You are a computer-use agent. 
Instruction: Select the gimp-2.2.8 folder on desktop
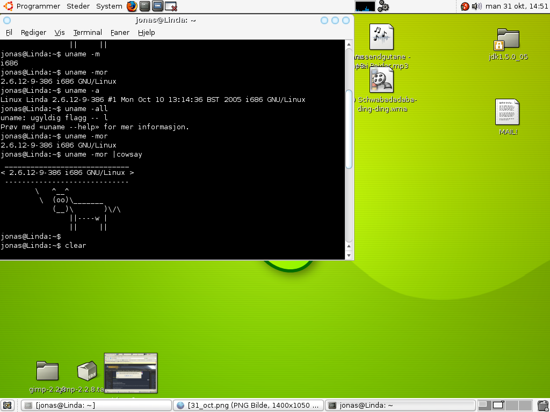[47, 371]
